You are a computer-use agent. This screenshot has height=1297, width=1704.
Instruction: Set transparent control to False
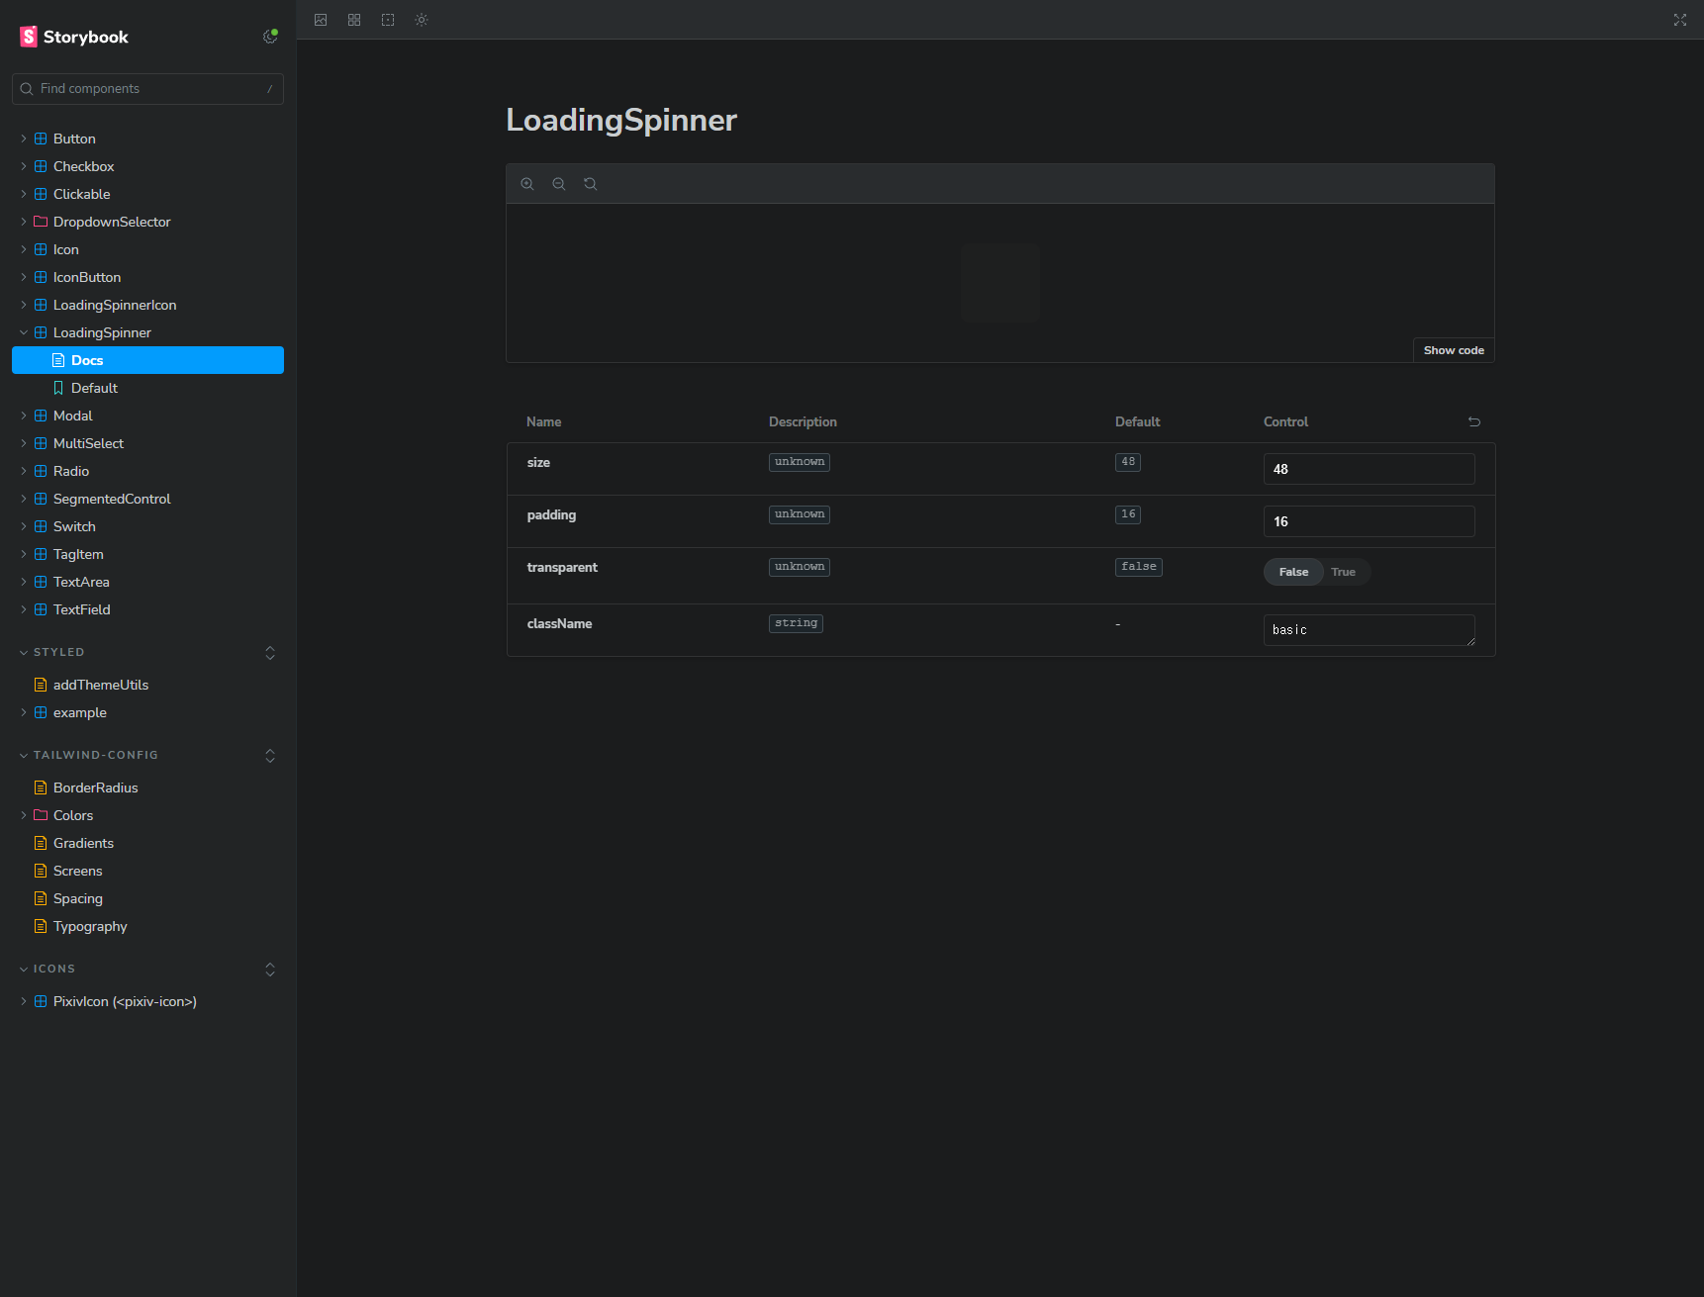point(1293,572)
